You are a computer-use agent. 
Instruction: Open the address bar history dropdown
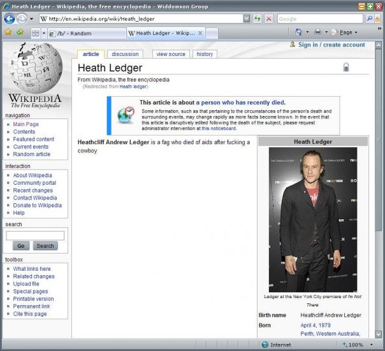coord(246,19)
